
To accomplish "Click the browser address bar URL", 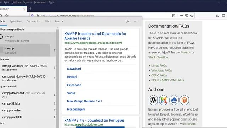I will pyautogui.click(x=67, y=16).
